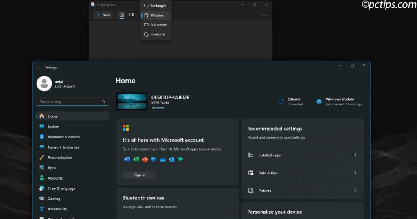Open Network & internet settings

72,147
